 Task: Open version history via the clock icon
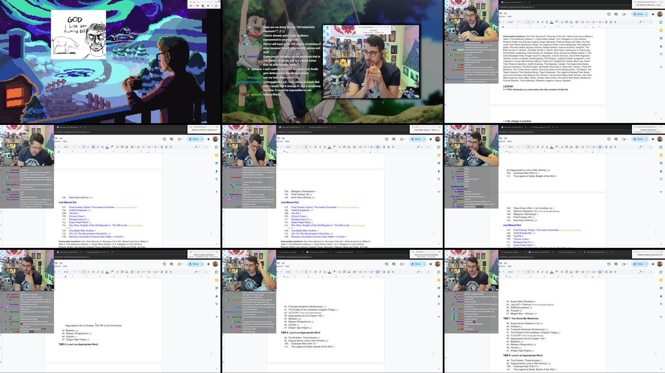(609, 14)
